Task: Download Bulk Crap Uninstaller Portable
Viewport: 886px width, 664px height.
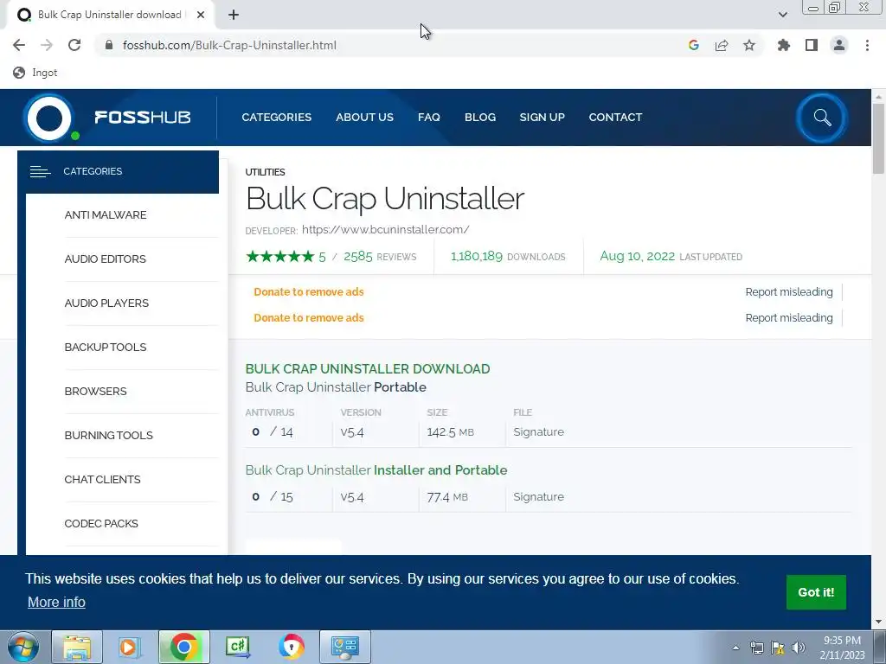Action: 336,387
